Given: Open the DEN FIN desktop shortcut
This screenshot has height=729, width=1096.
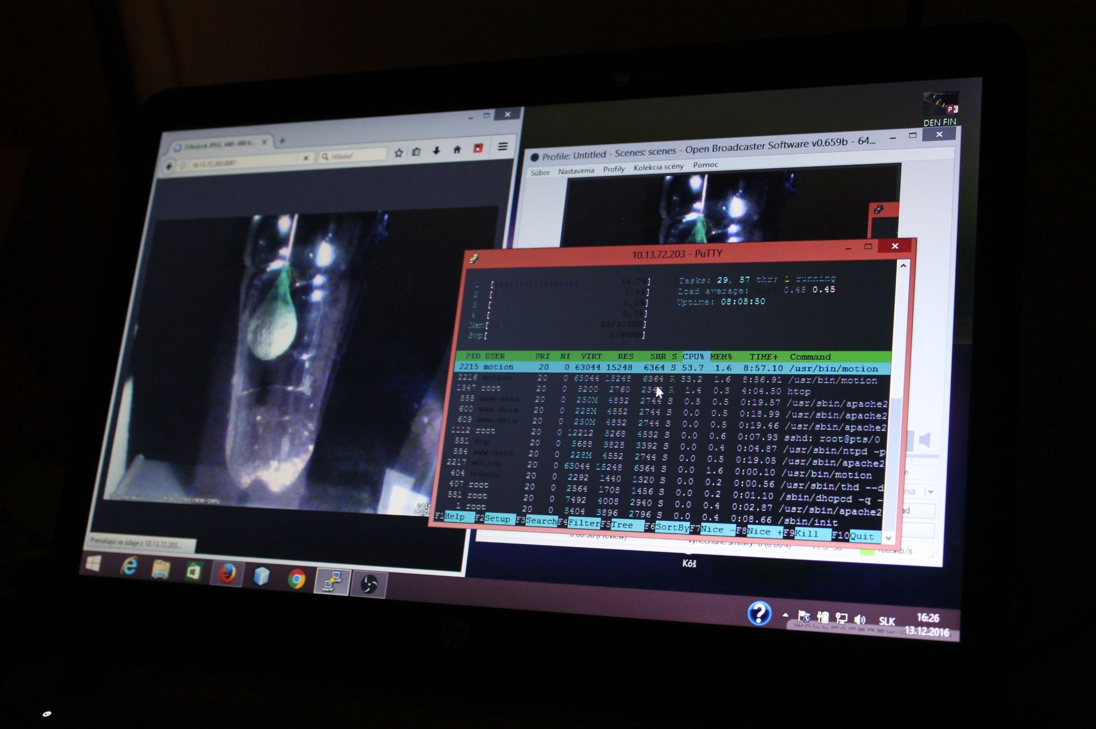Looking at the screenshot, I should pyautogui.click(x=940, y=110).
